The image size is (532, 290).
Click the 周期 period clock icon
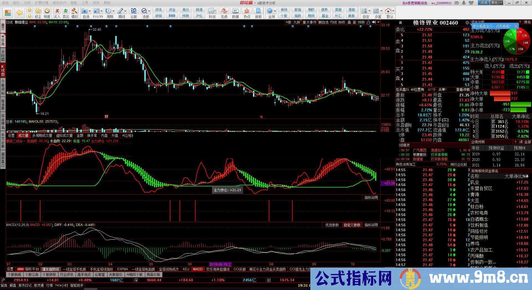tap(109, 11)
